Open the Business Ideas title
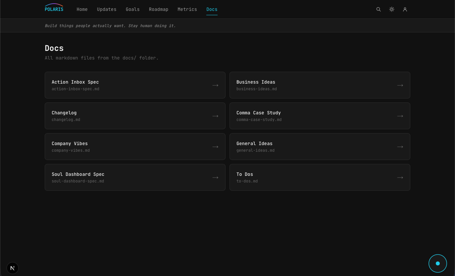Viewport: 455px width, 276px height. pos(256,82)
